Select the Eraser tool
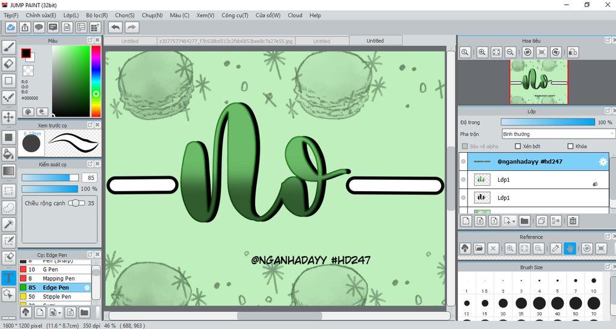 tap(8, 64)
